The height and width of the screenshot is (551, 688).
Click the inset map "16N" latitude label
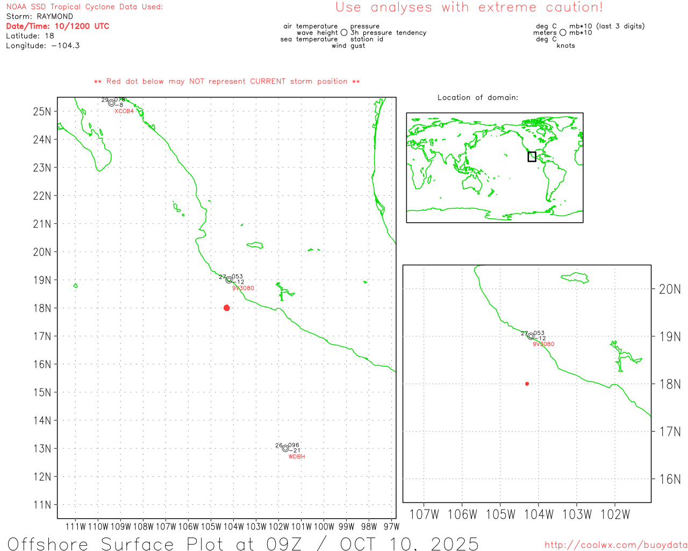[x=670, y=479]
